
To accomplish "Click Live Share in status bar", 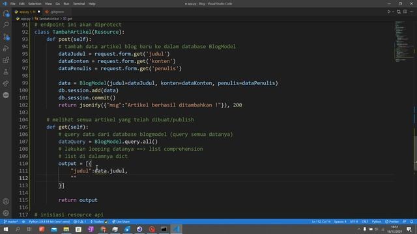I will pyautogui.click(x=121, y=222).
